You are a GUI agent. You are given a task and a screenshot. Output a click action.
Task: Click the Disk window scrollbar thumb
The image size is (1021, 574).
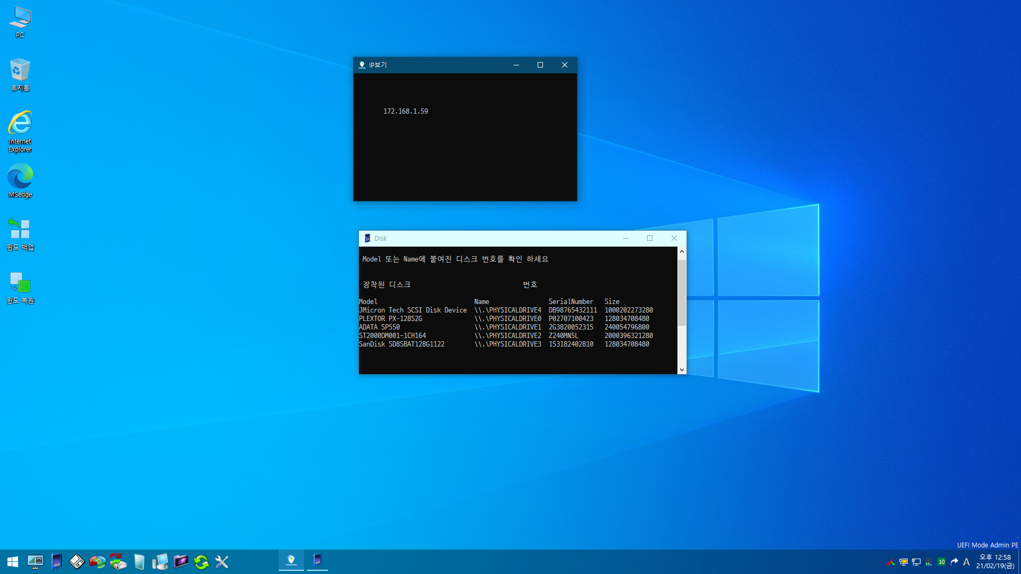[682, 293]
